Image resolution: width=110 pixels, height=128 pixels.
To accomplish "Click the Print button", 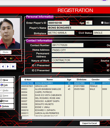I will coord(7,101).
